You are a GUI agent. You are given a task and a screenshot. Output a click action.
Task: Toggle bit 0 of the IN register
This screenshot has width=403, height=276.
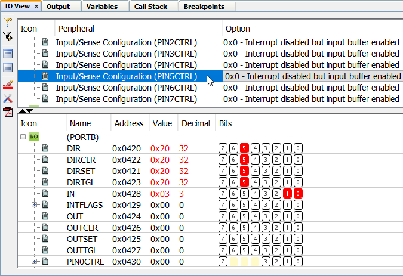[298, 194]
